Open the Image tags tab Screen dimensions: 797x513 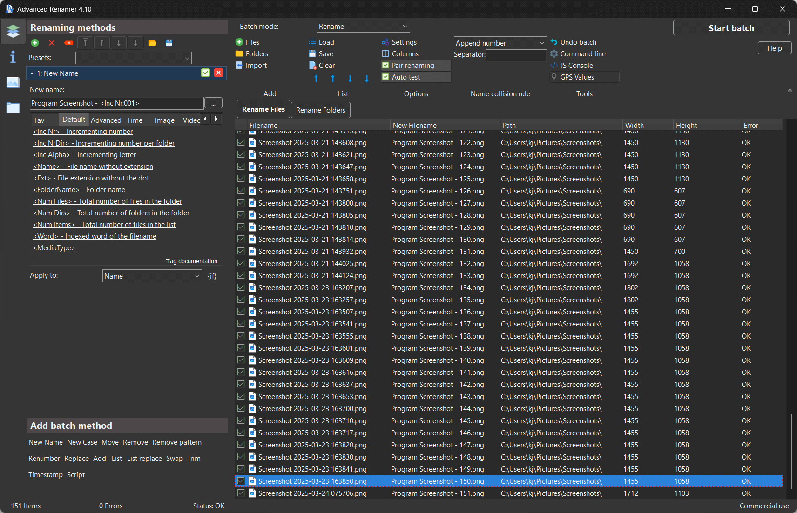[165, 120]
